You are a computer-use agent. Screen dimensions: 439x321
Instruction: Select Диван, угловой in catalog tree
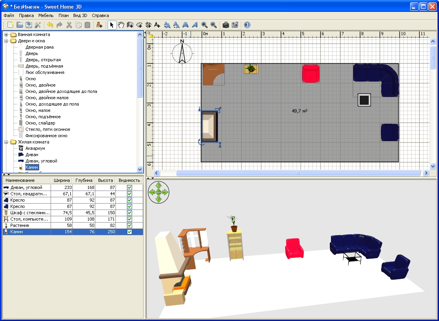pos(41,161)
